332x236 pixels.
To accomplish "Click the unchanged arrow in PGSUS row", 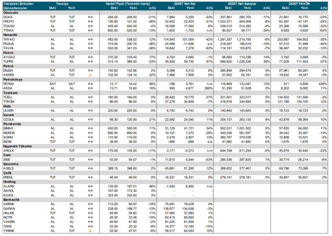I will click(x=90, y=44).
